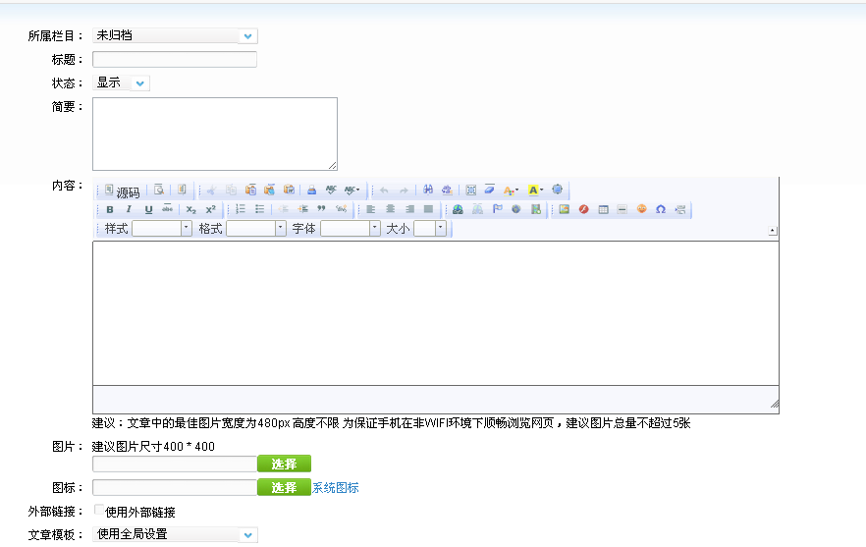Open the 文章模板 dropdown
Image resolution: width=866 pixels, height=547 pixels.
(x=247, y=535)
